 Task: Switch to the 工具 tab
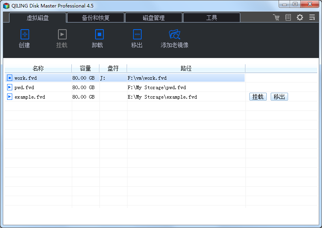(212, 18)
